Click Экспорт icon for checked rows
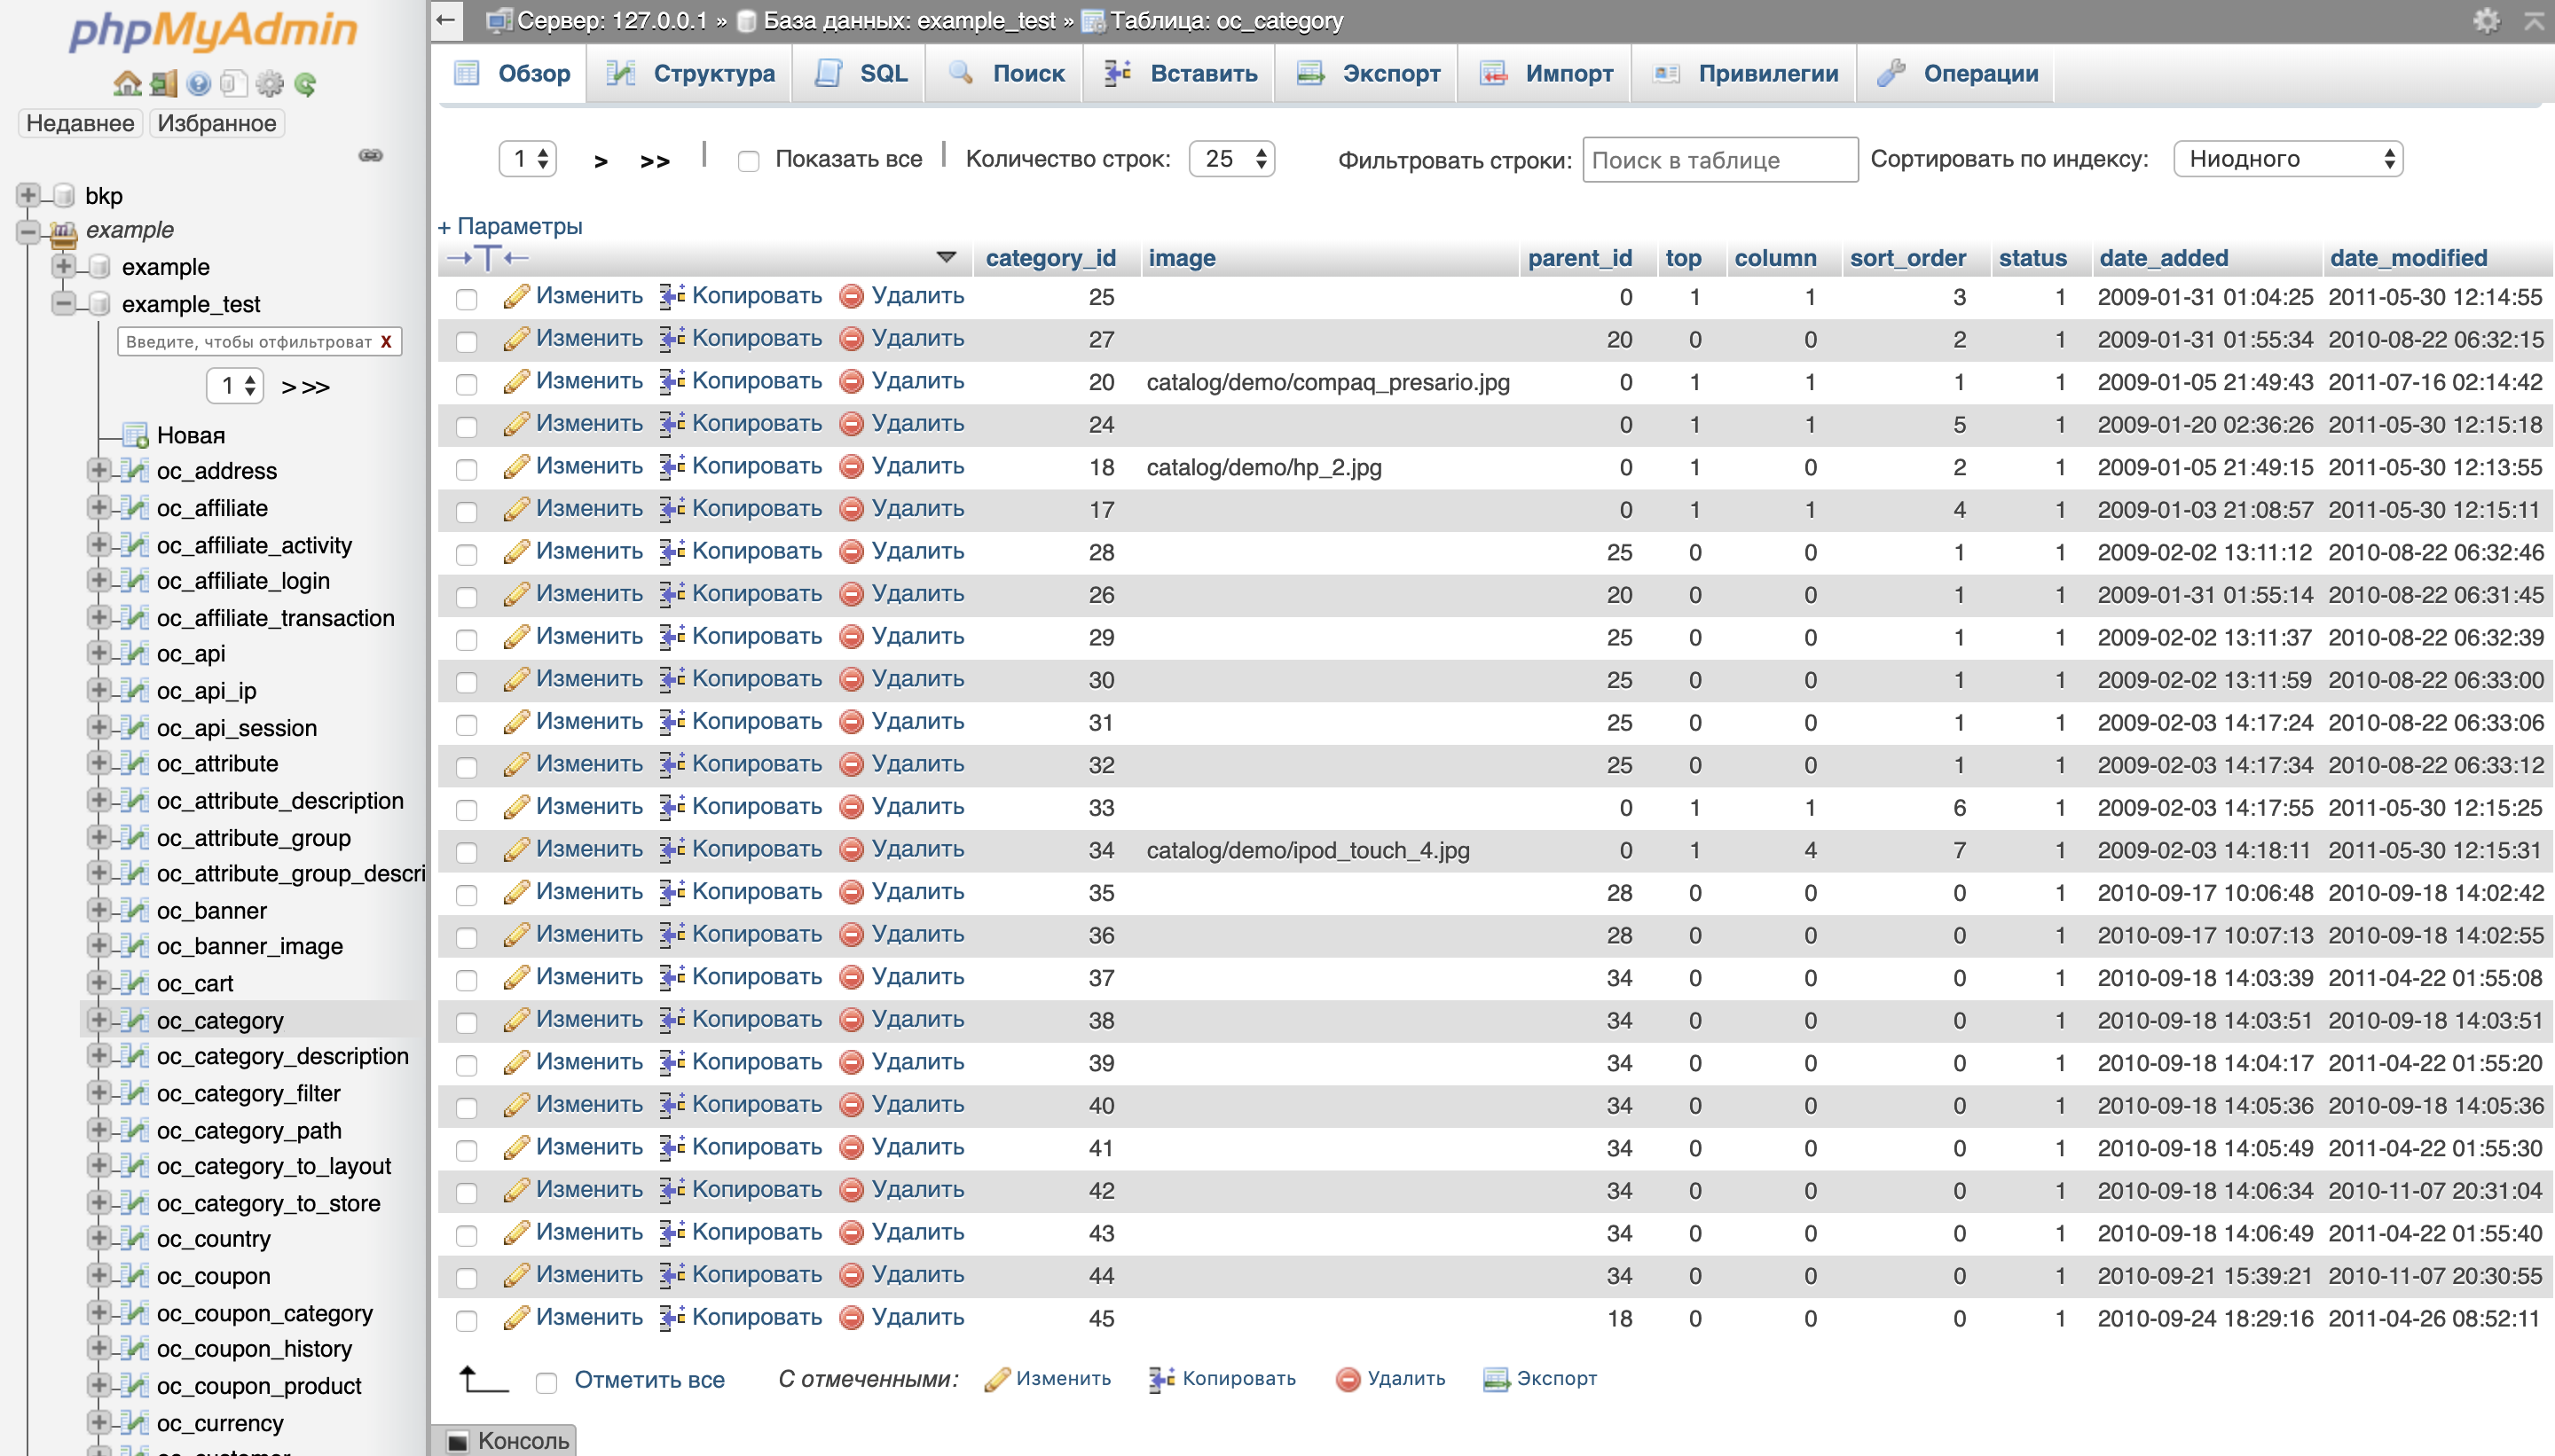 point(1497,1379)
